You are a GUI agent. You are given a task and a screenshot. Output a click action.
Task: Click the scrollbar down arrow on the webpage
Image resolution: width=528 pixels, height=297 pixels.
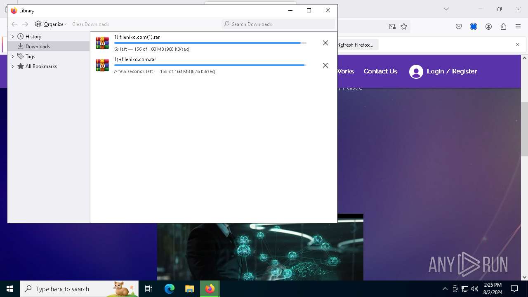click(x=524, y=277)
